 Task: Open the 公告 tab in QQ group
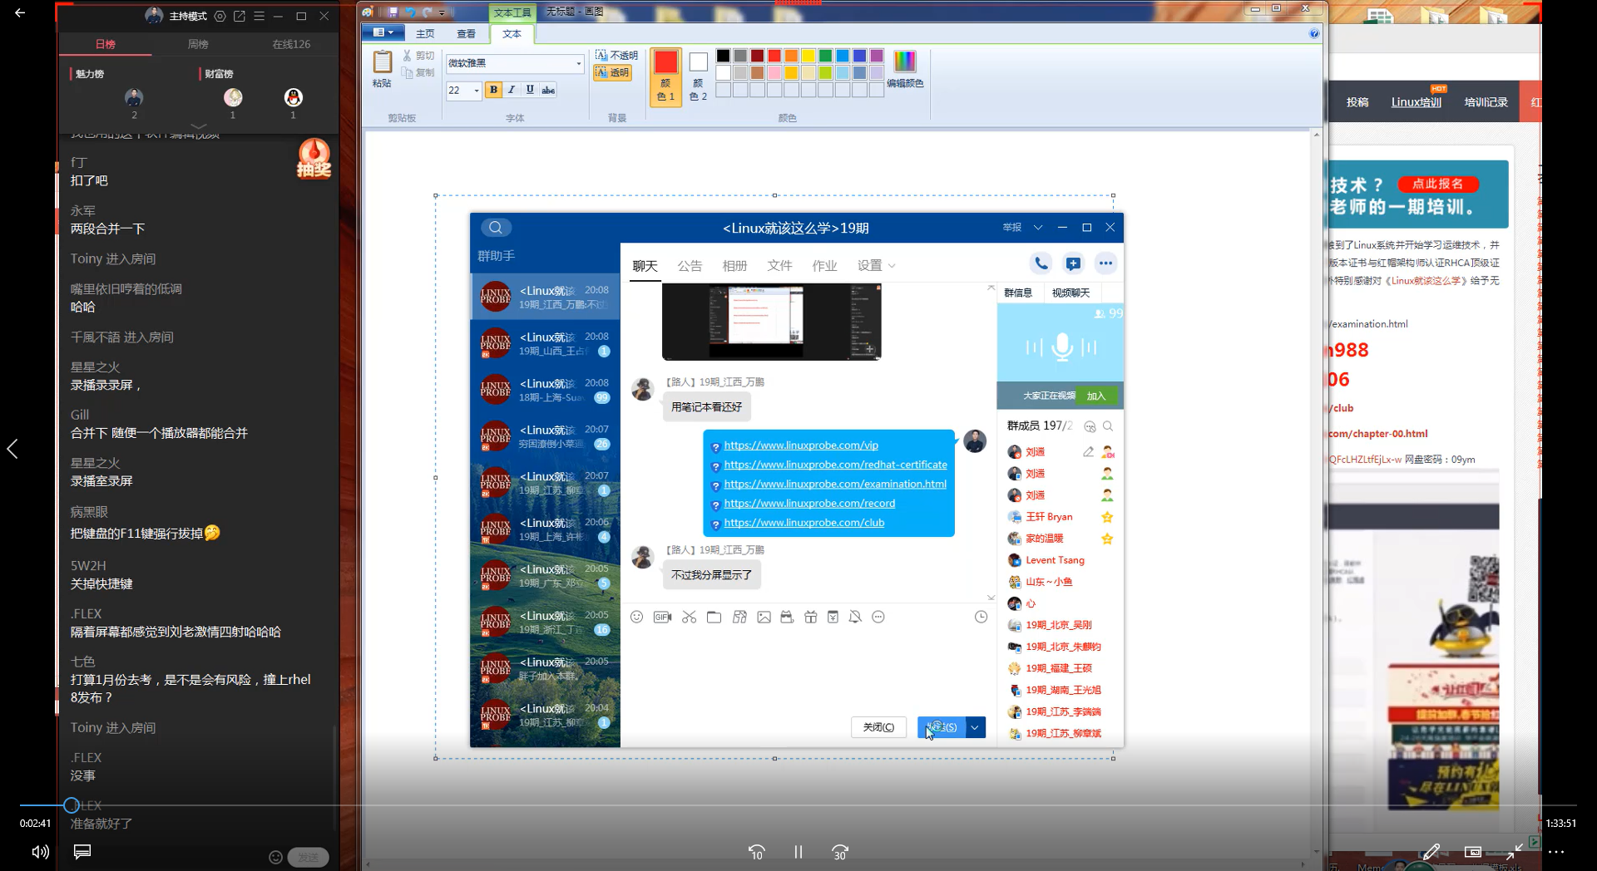tap(690, 265)
